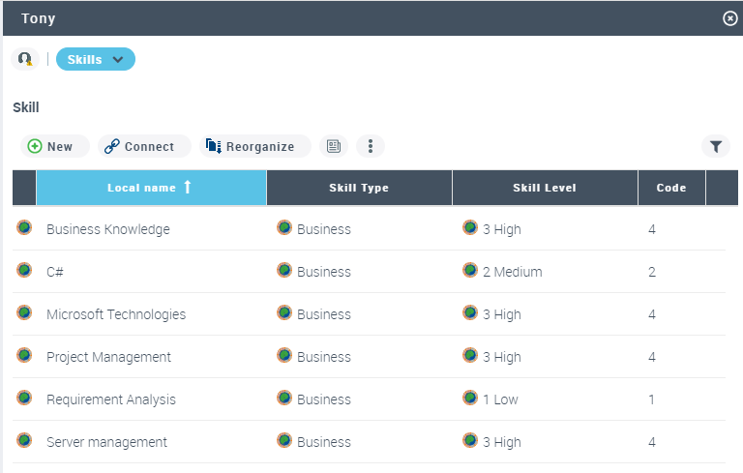Click the Requirement Analysis row icon

pos(24,399)
